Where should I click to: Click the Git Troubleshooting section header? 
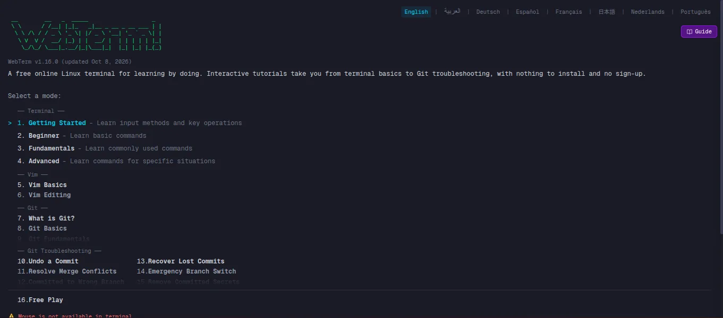pos(59,251)
